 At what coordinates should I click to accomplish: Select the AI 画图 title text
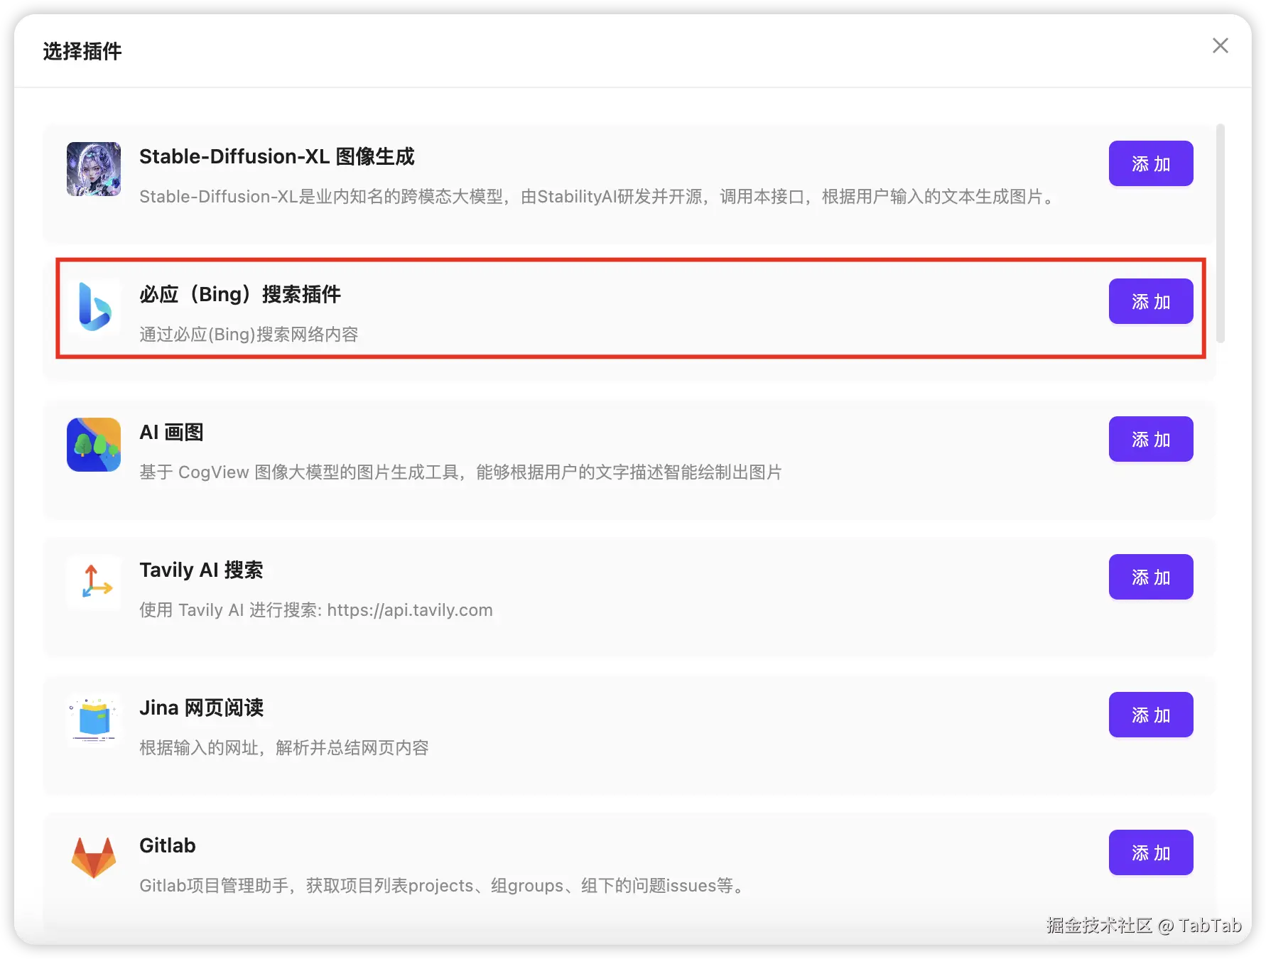click(x=171, y=432)
